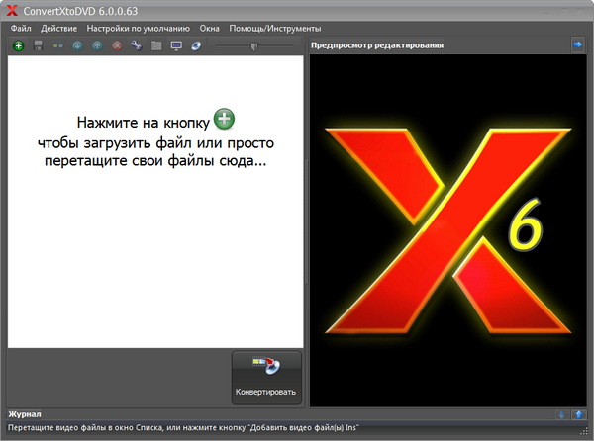
Task: Open the Действие menu
Action: [x=58, y=29]
